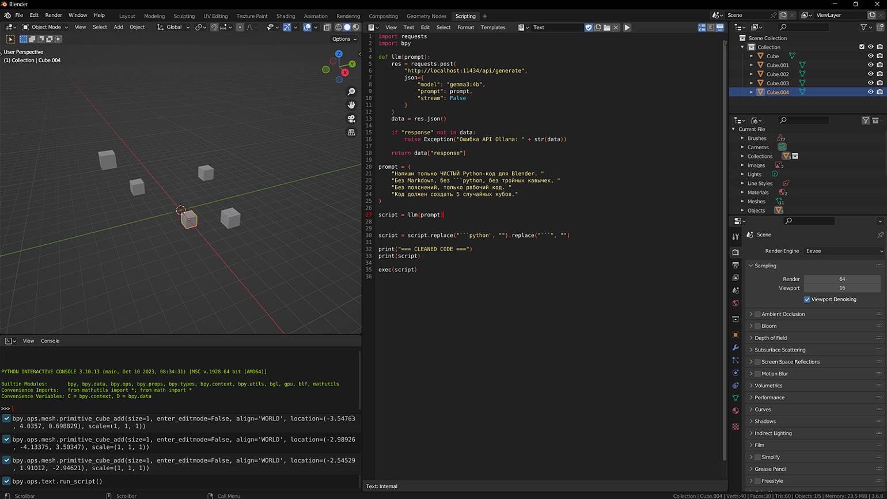Adjust the Render samples value slider
Screen dimensions: 887x499
[841, 279]
